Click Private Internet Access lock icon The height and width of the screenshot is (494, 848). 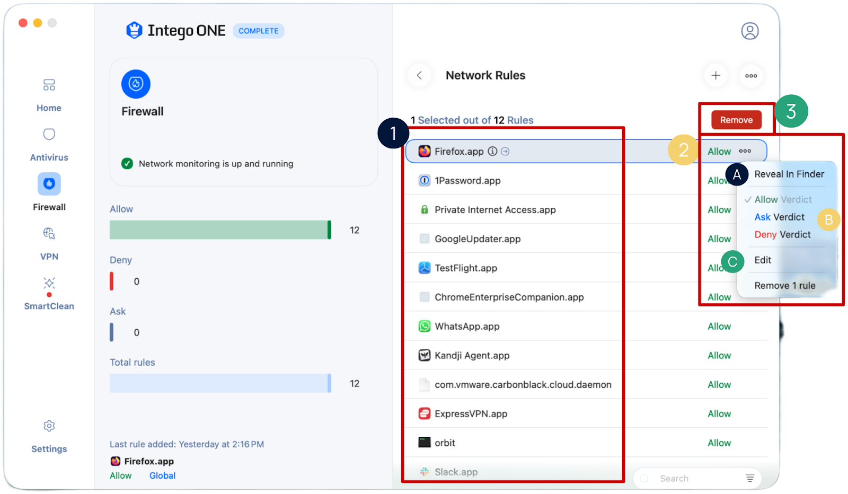click(425, 209)
